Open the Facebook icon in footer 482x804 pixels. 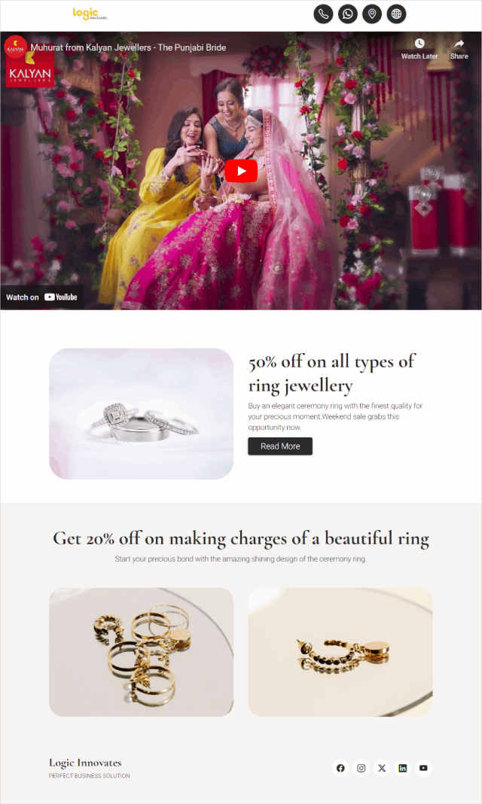(x=340, y=768)
